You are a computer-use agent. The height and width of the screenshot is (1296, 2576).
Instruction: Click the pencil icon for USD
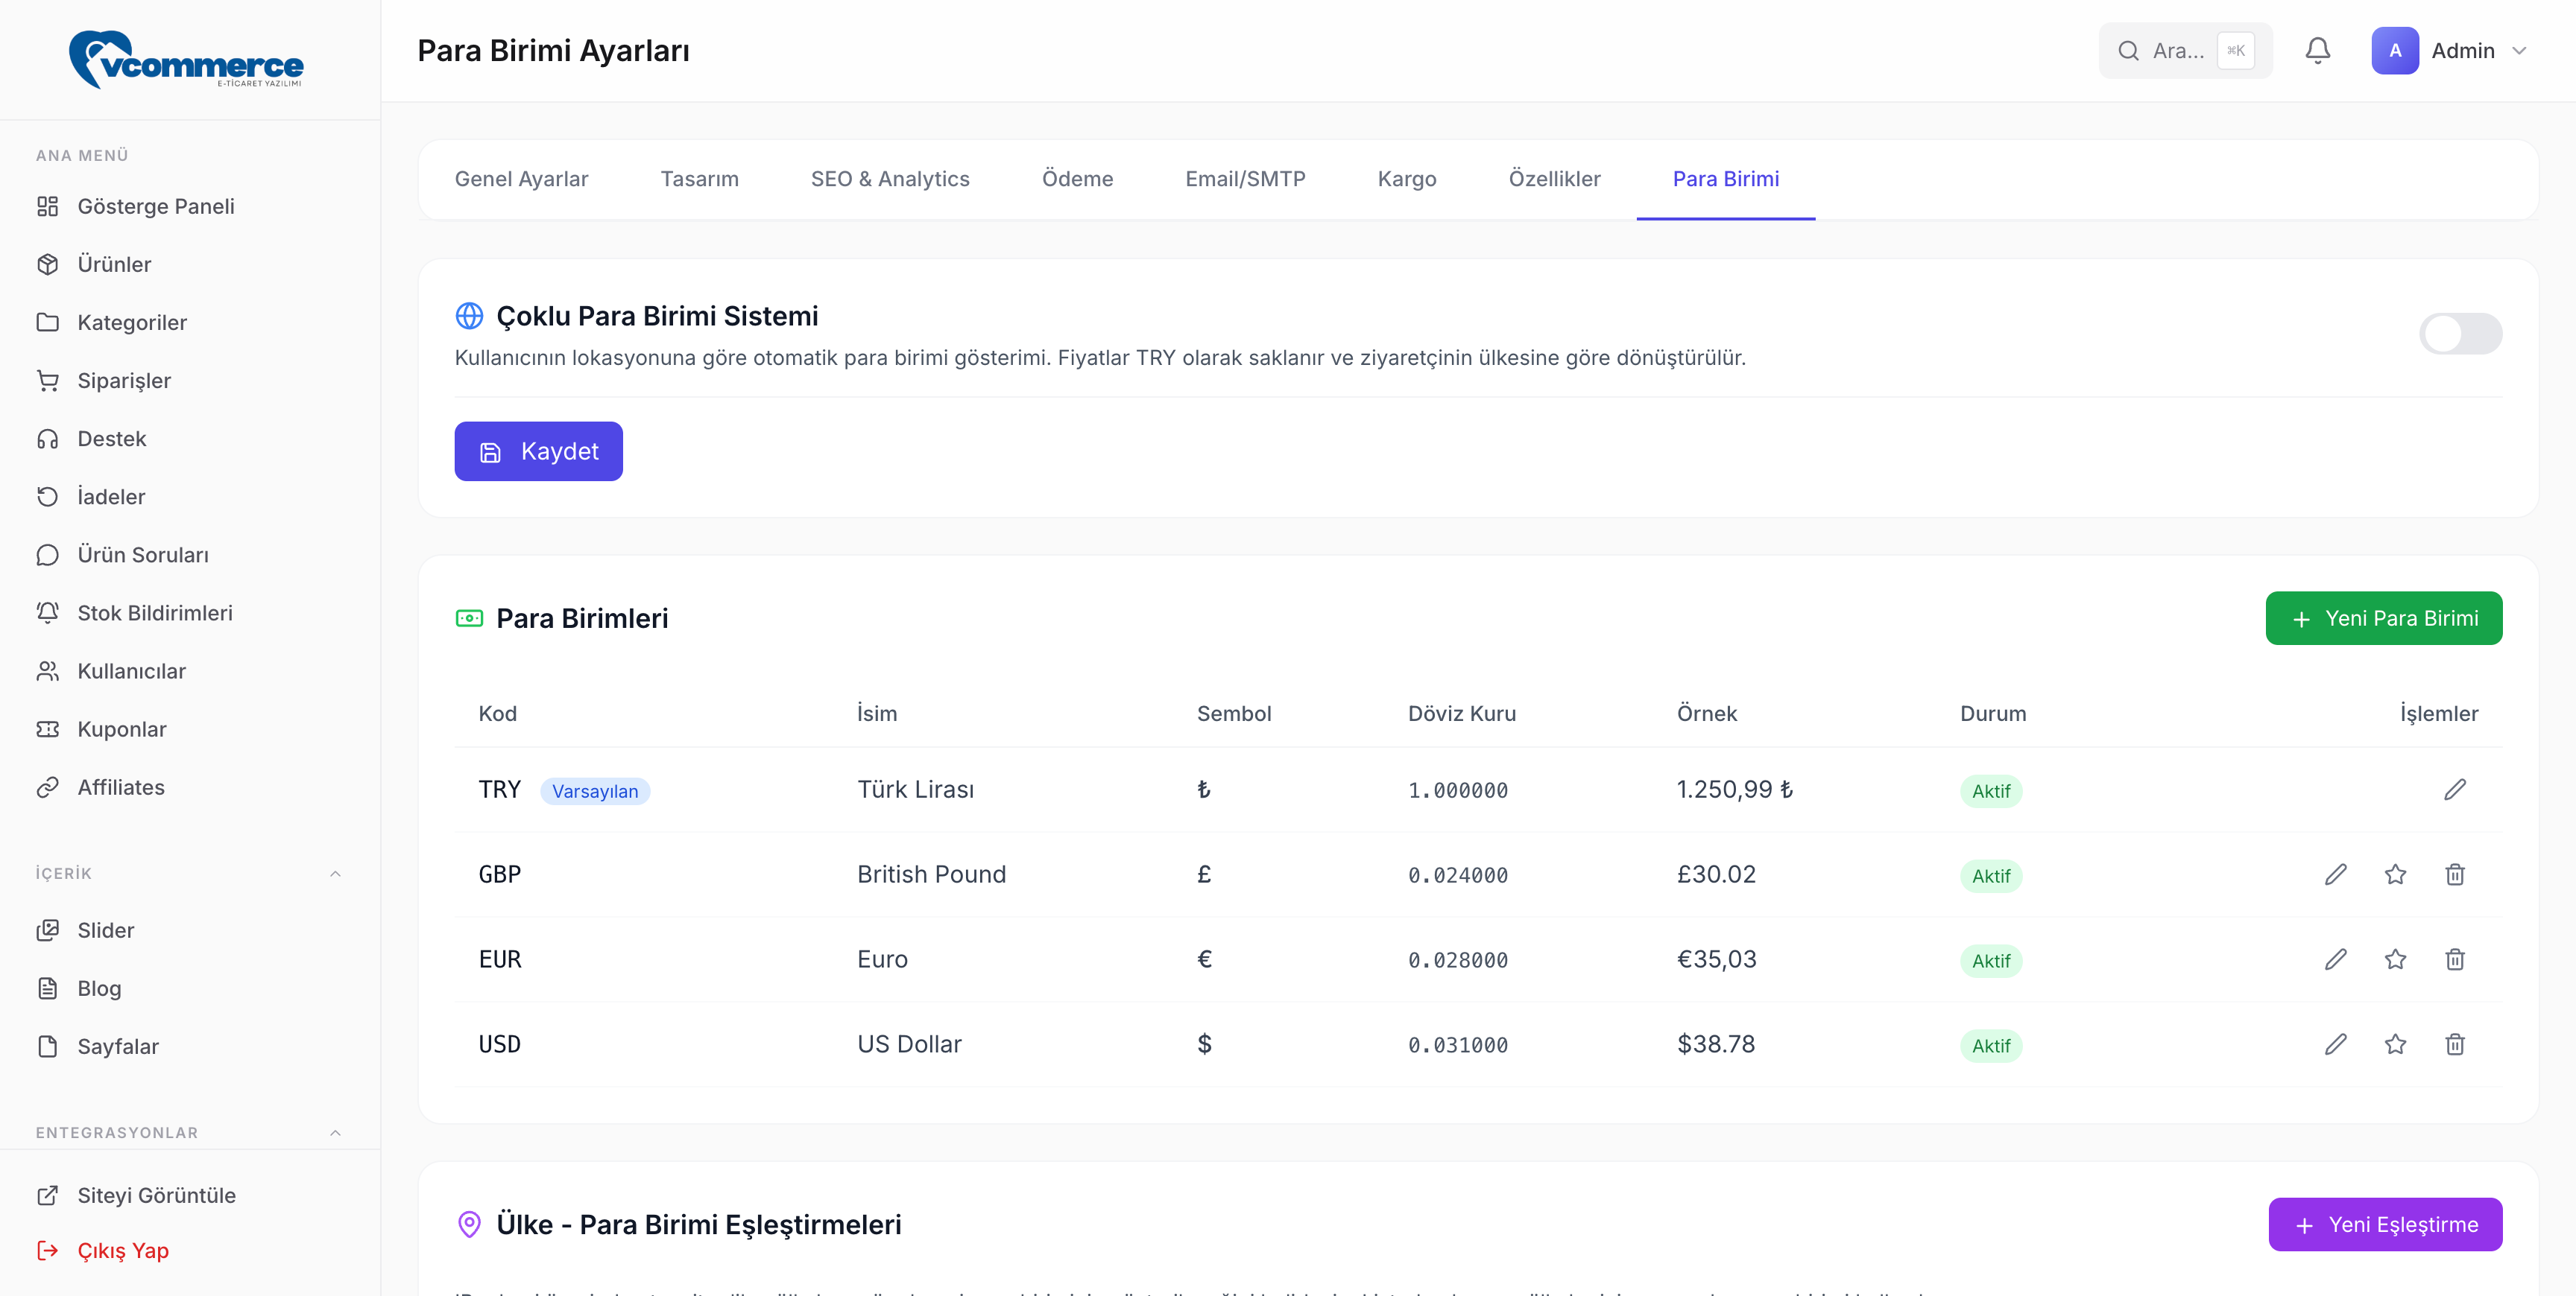(x=2335, y=1044)
